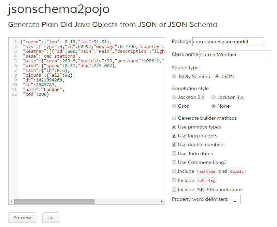
Task: Select the JSON Schema source type
Action: tap(174, 76)
